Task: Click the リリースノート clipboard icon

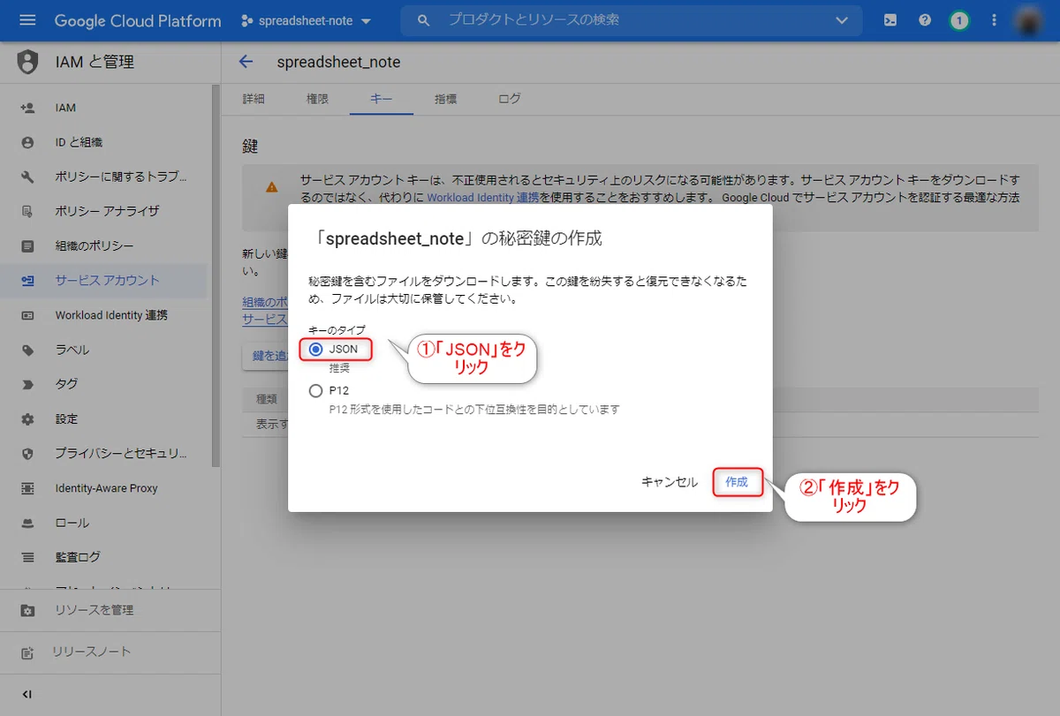Action: point(27,652)
